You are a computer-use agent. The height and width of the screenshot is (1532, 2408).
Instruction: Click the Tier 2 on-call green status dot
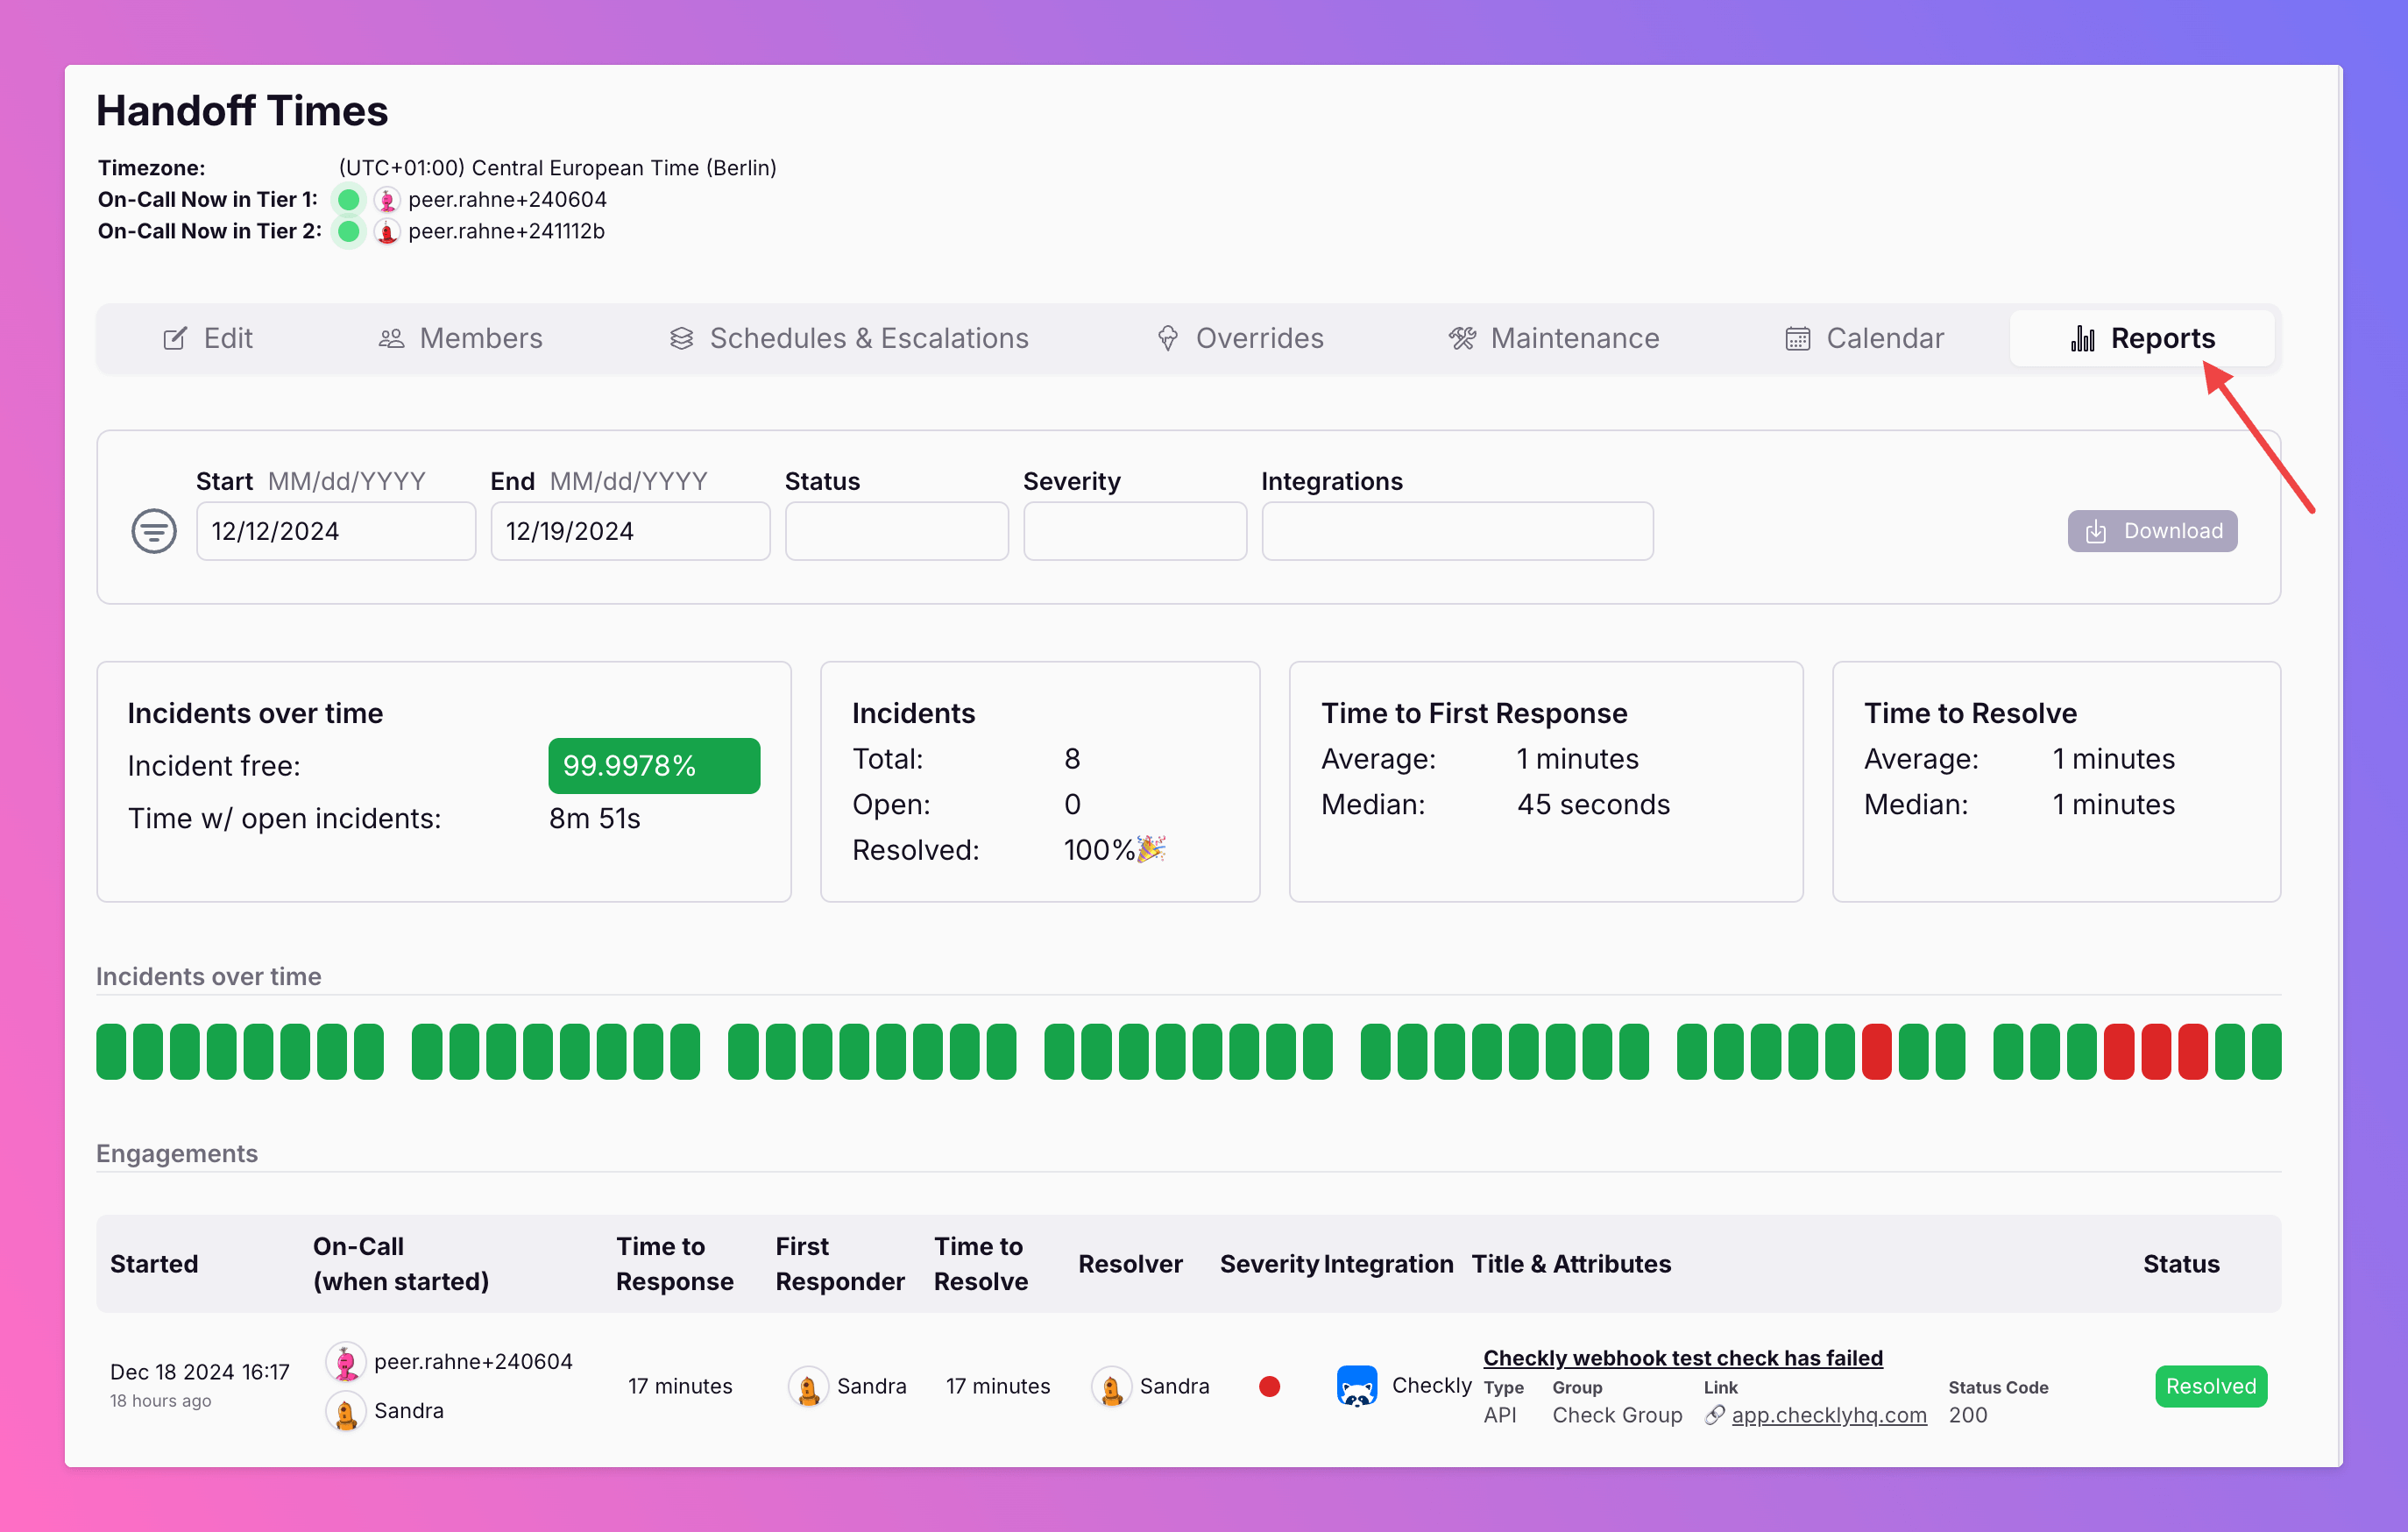349,232
